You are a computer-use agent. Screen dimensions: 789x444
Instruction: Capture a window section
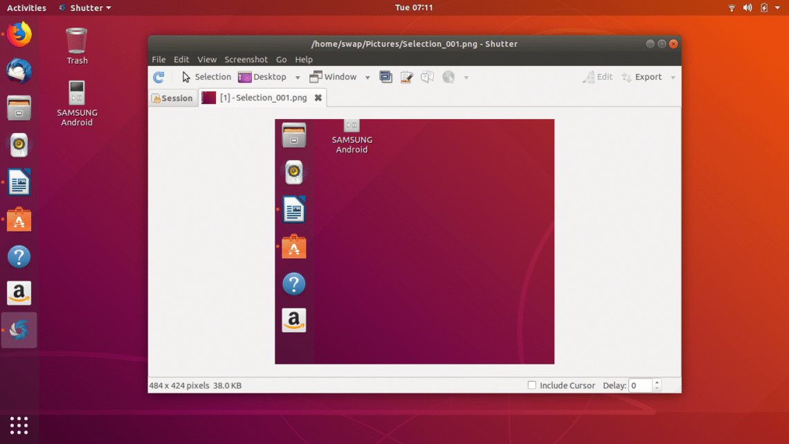pyautogui.click(x=386, y=77)
